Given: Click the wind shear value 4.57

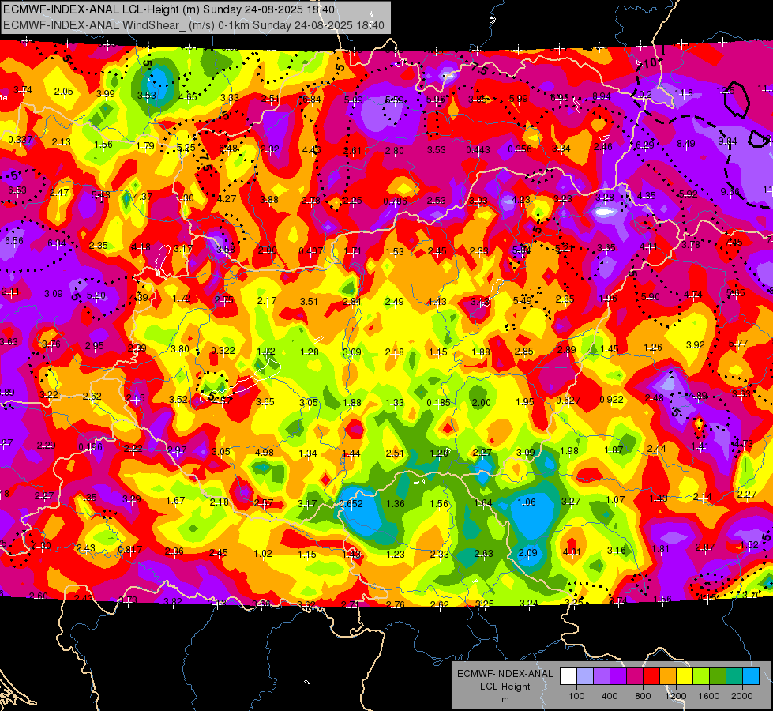Looking at the screenshot, I should [x=222, y=401].
